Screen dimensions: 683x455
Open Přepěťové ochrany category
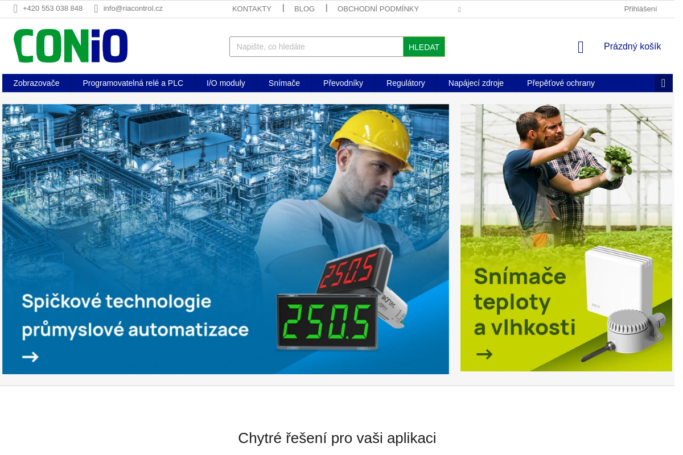561,83
